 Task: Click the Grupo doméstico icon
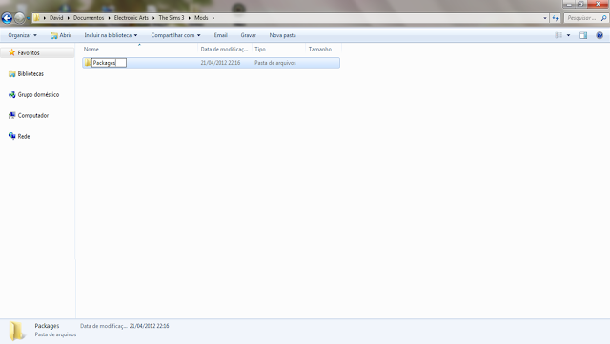pos(12,94)
